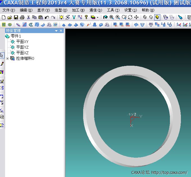The height and width of the screenshot is (177, 191).
Task: Create a new file with the blank page icon
Action: click(4, 17)
